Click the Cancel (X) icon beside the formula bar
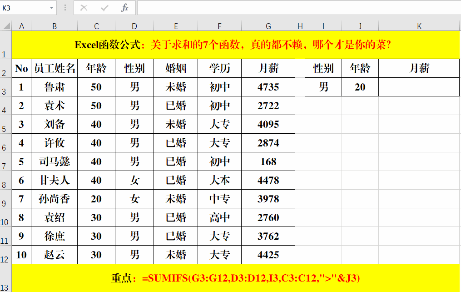Screen dimensions: 461x292 (84, 8)
